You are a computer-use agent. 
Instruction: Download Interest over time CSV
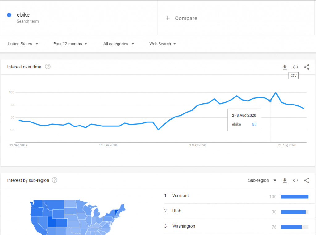tap(285, 67)
